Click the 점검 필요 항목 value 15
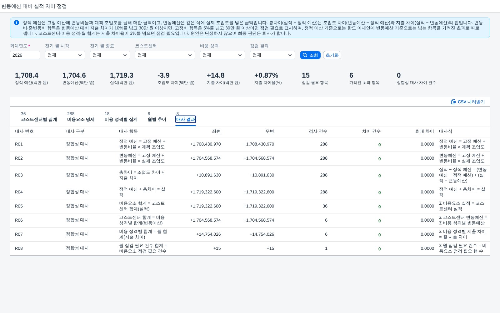This screenshot has width=500, height=313. click(x=306, y=75)
